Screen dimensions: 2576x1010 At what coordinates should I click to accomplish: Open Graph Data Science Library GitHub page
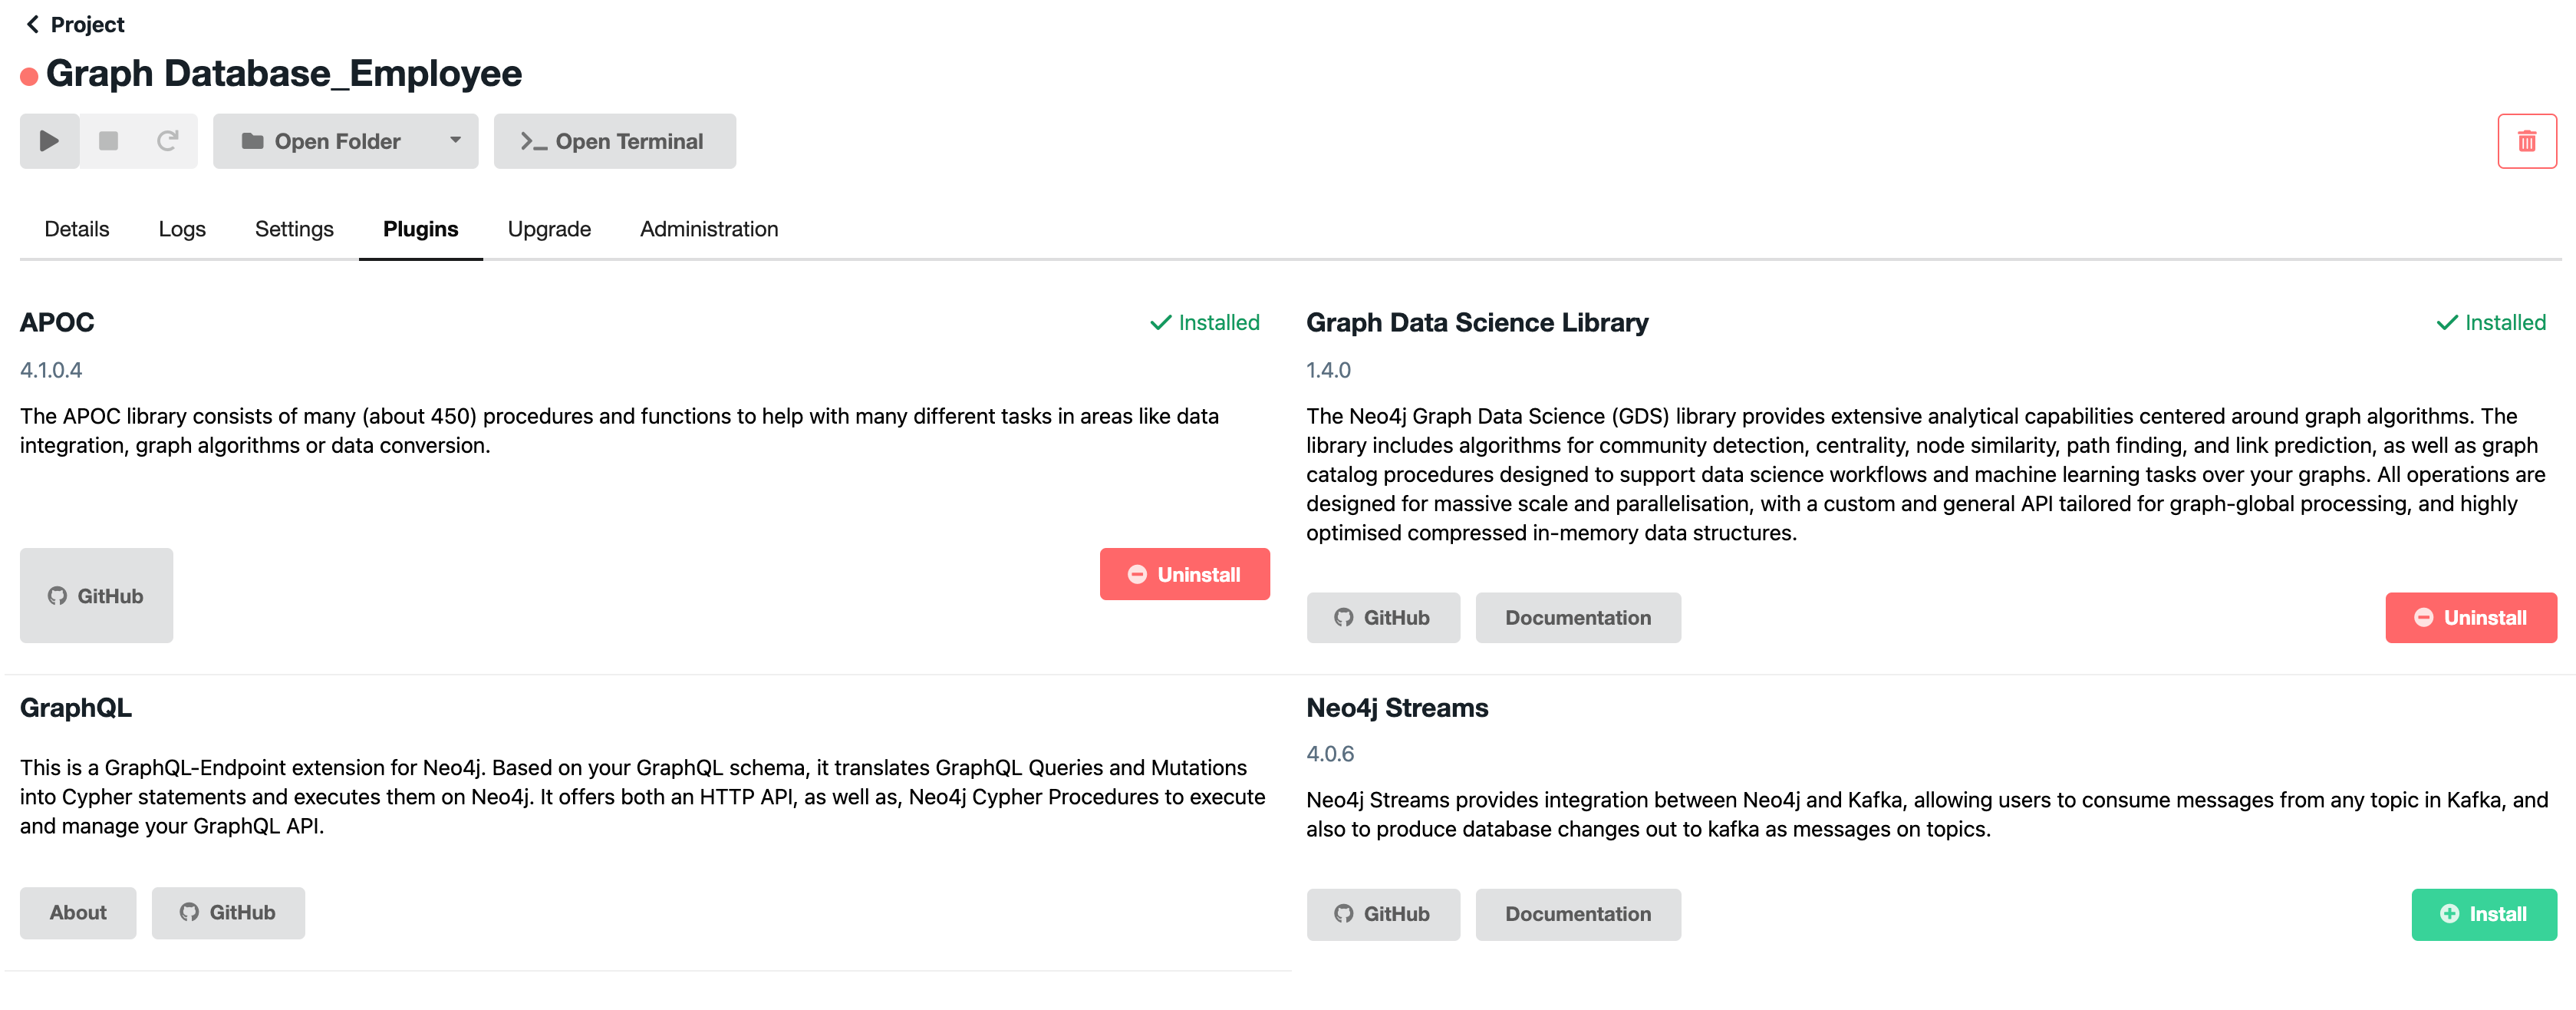point(1382,617)
